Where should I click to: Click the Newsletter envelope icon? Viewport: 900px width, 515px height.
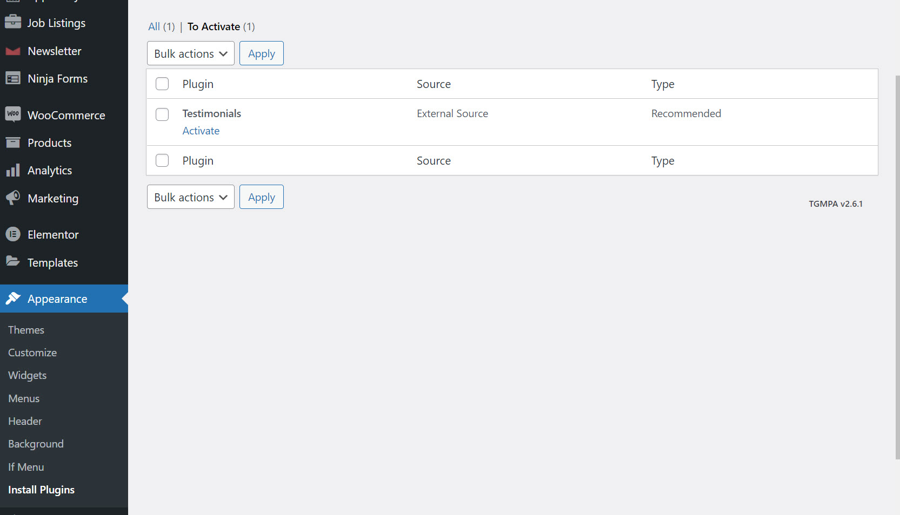(13, 51)
